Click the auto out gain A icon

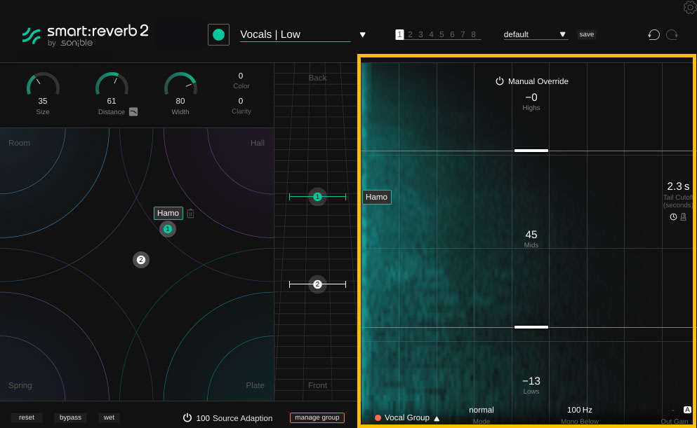(687, 410)
